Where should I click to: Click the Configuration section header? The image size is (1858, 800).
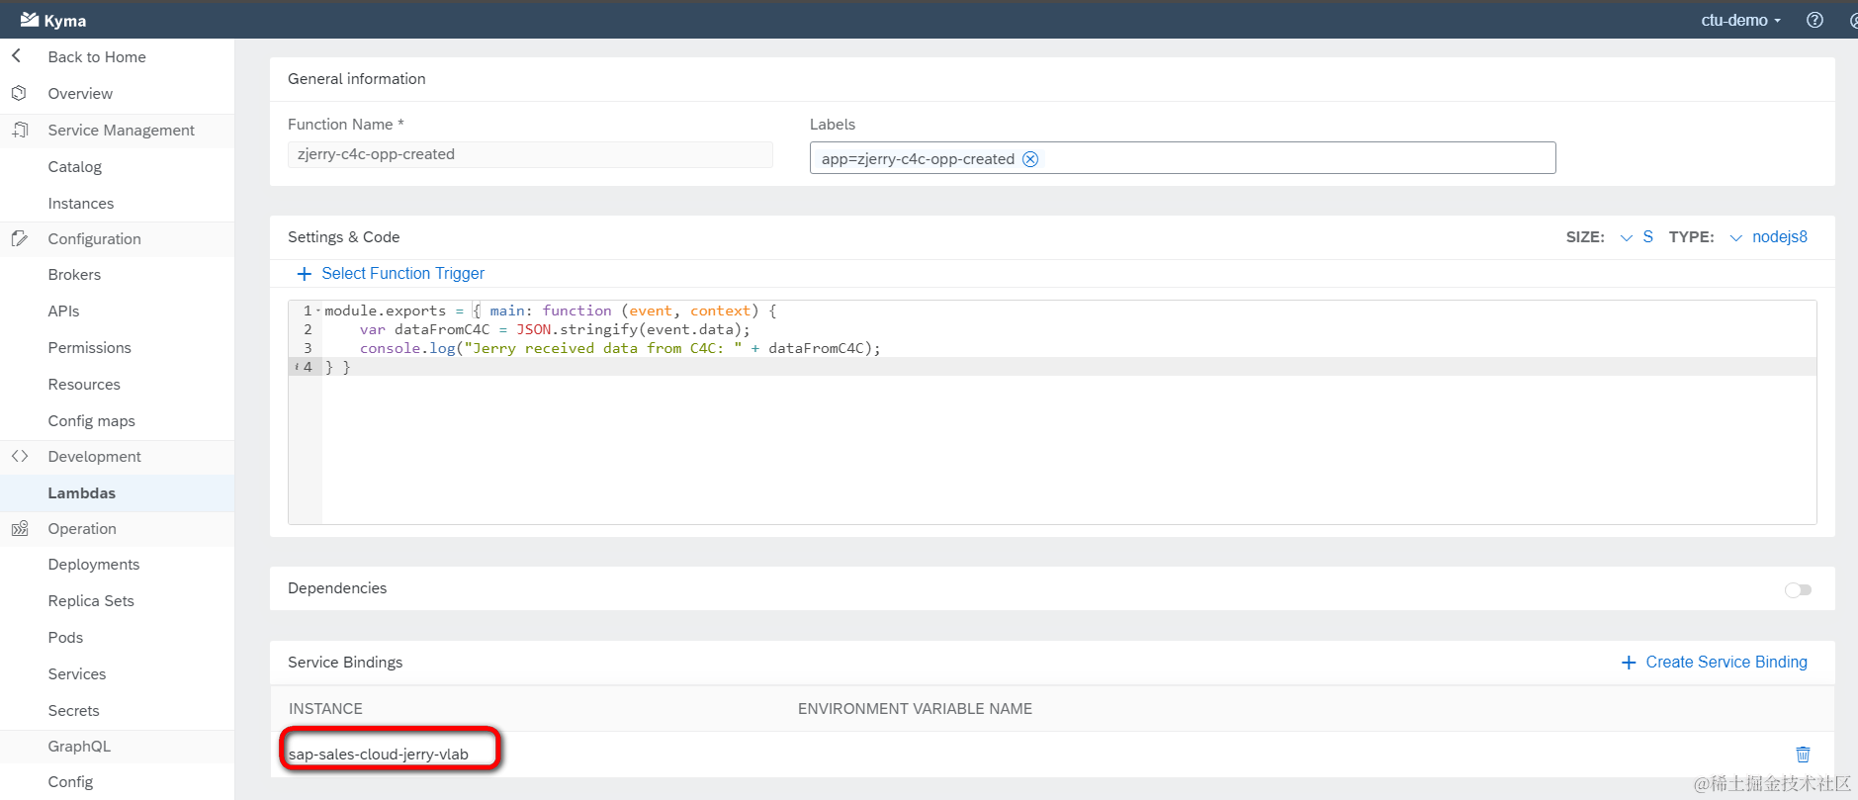(94, 238)
